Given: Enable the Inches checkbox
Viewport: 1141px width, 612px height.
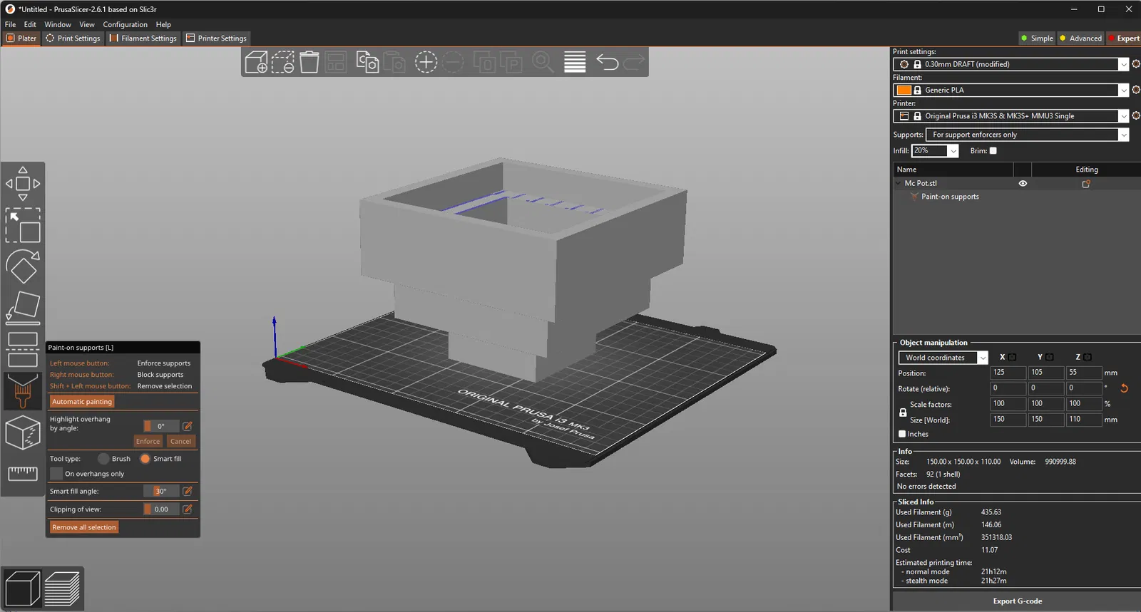Looking at the screenshot, I should click(x=902, y=434).
